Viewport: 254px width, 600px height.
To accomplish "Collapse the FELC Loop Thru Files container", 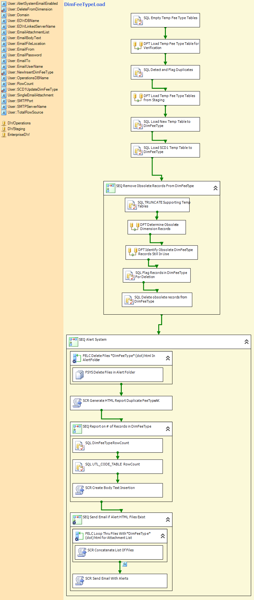I will pos(163,536).
